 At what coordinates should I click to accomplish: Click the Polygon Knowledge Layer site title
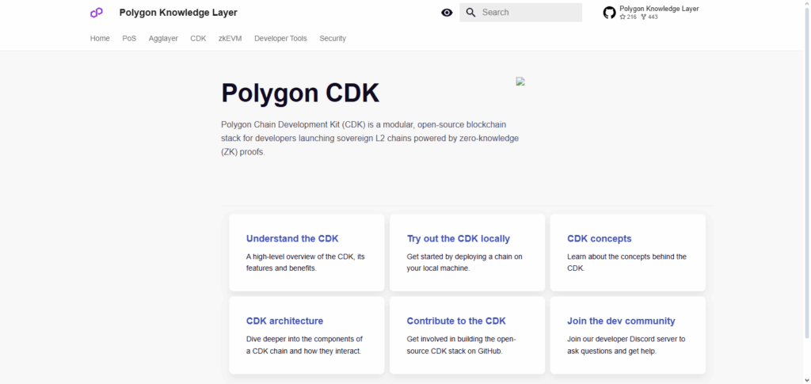[x=178, y=13]
